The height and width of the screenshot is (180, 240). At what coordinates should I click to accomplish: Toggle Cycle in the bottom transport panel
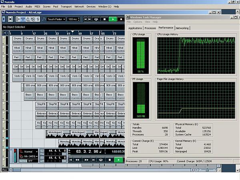point(101,160)
